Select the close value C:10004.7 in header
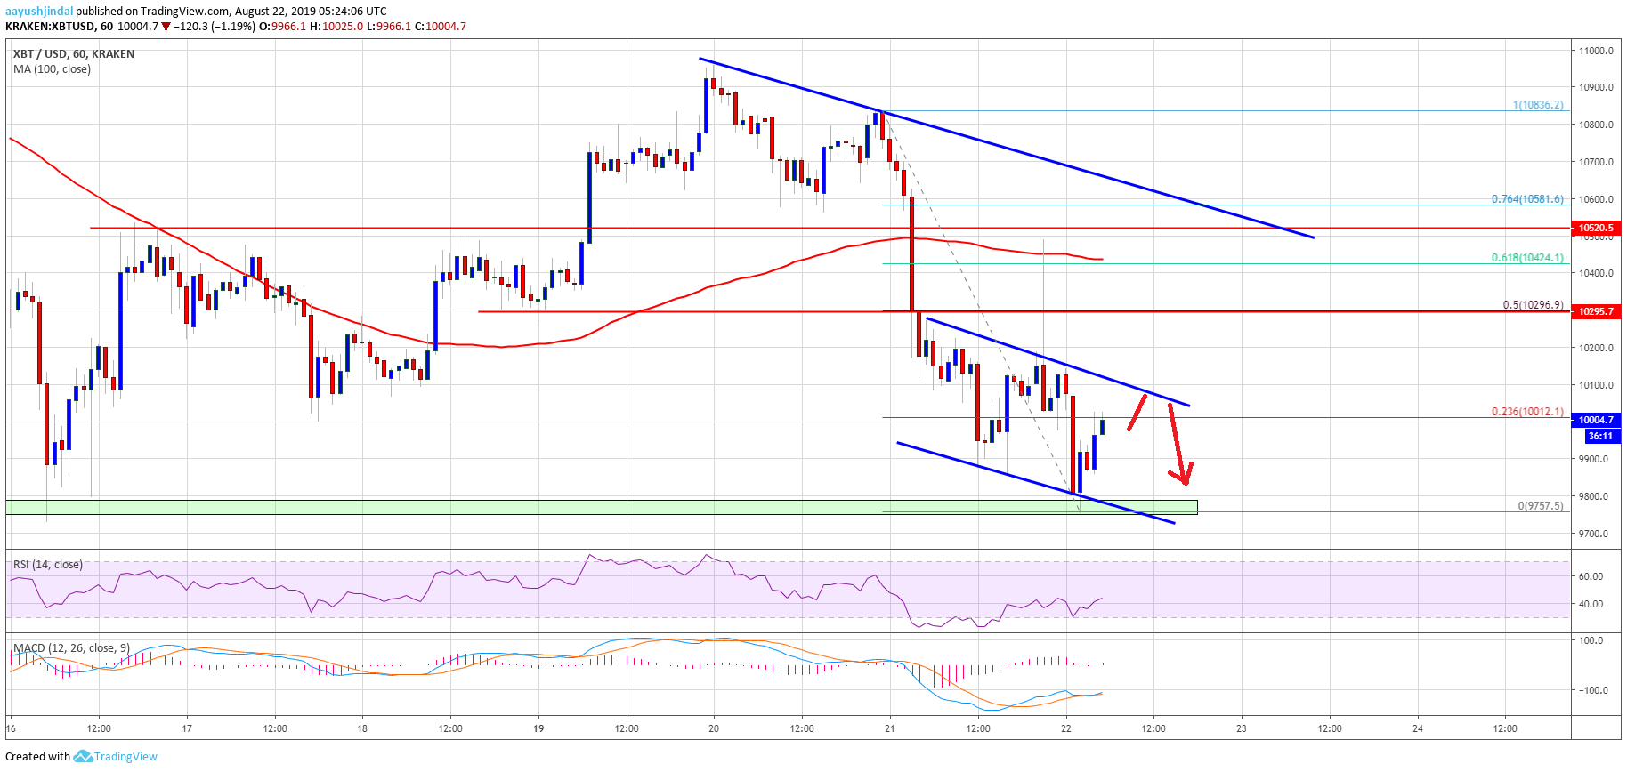 [x=441, y=27]
